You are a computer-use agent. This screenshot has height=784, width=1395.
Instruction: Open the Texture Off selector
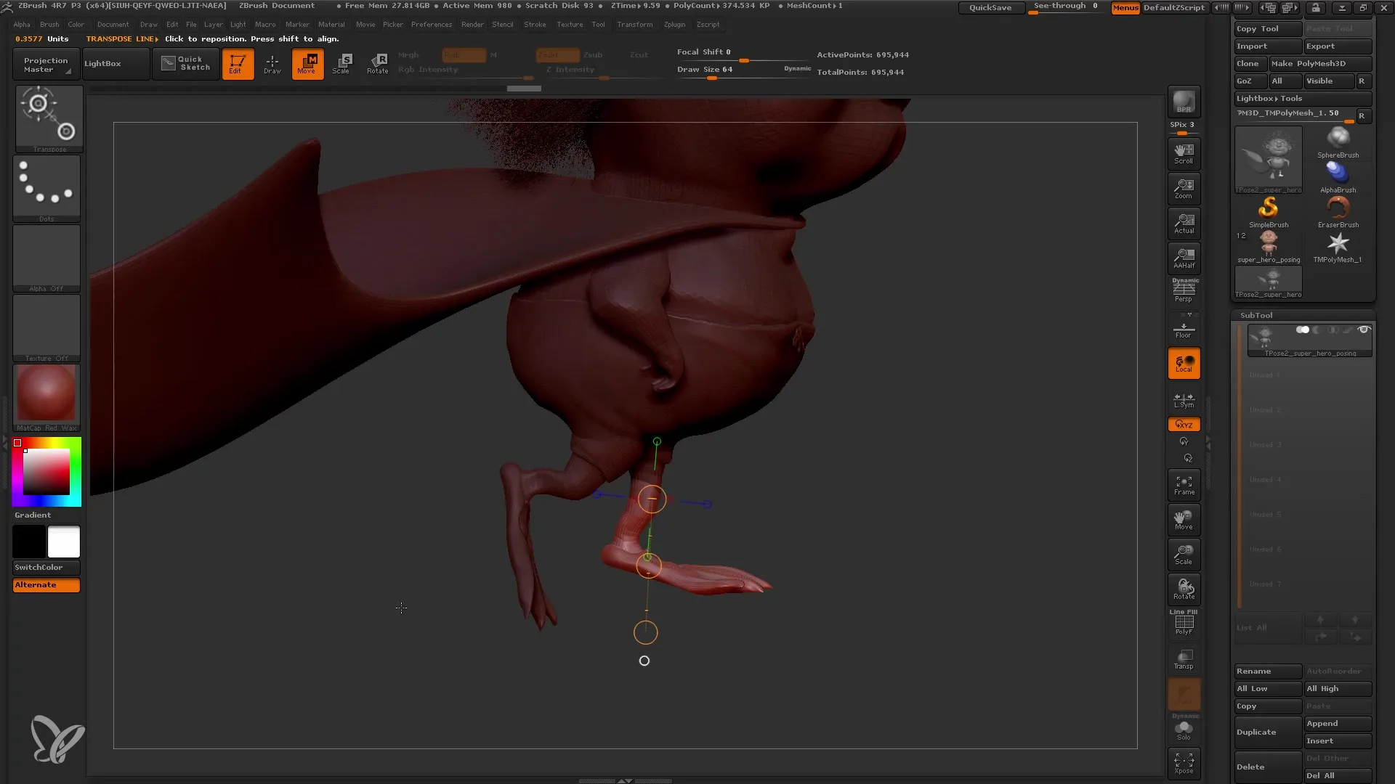[x=46, y=328]
